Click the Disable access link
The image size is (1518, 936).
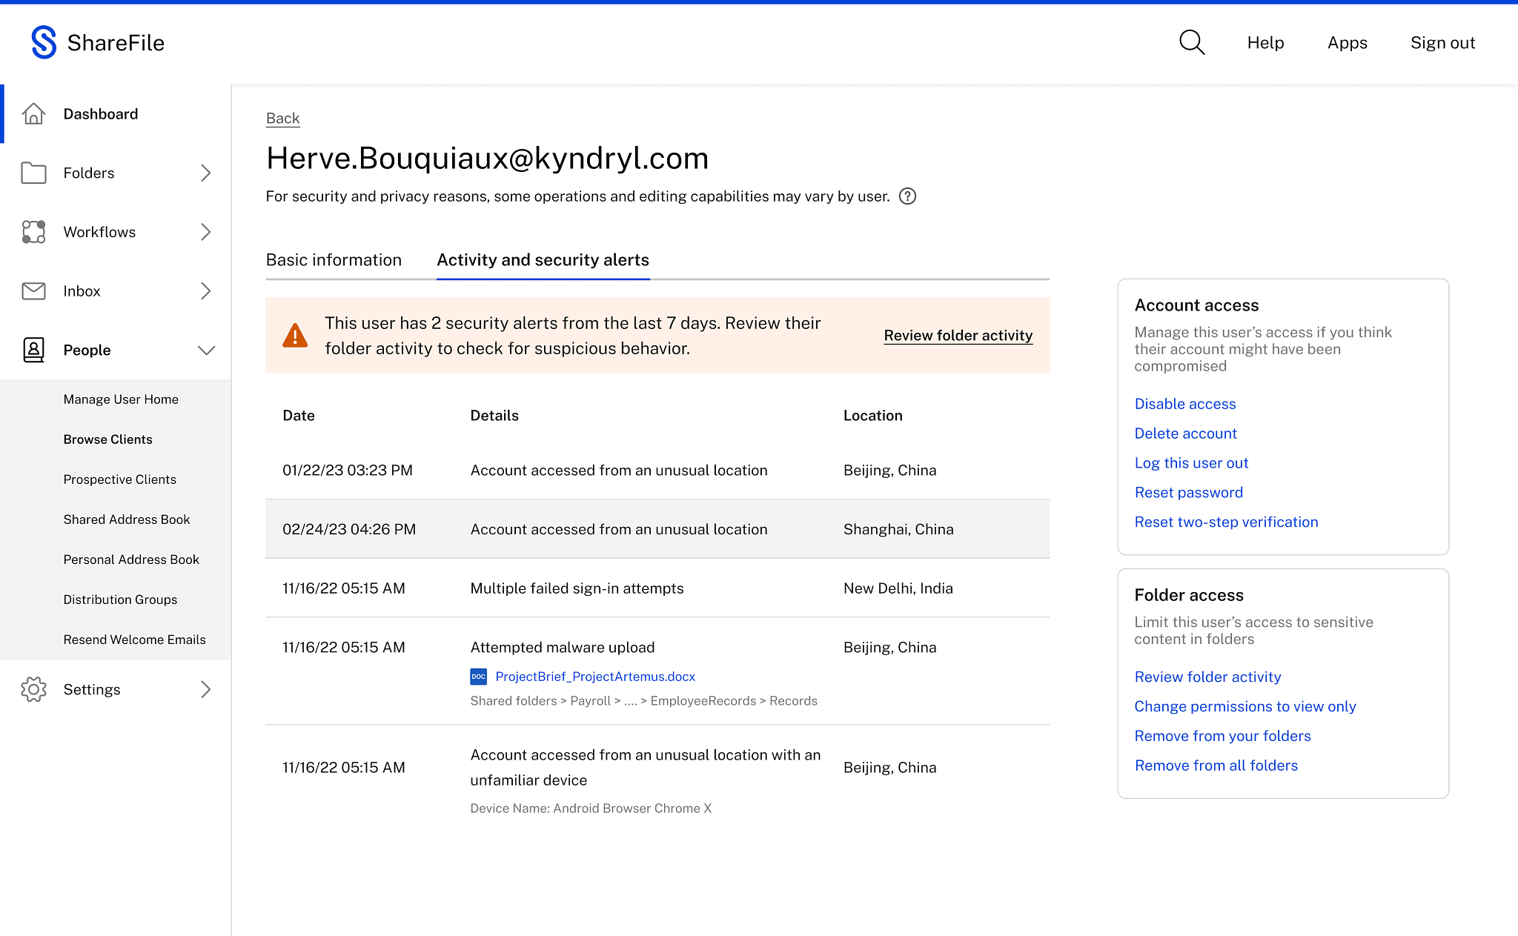click(x=1184, y=403)
